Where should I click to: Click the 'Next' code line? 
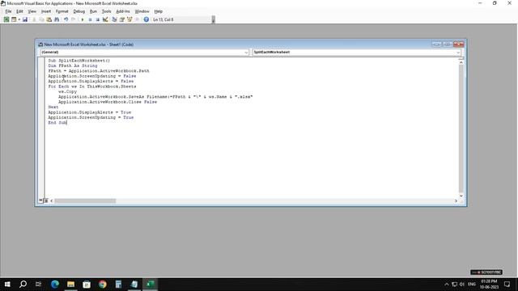point(53,107)
